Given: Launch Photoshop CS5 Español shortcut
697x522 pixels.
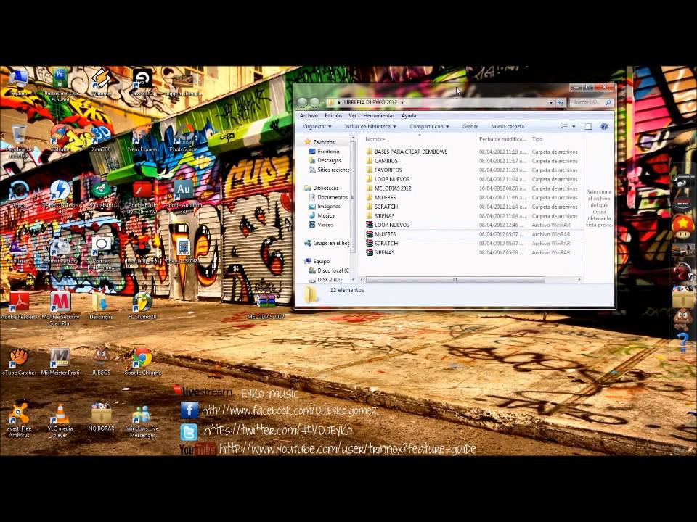Looking at the screenshot, I should pos(60,84).
